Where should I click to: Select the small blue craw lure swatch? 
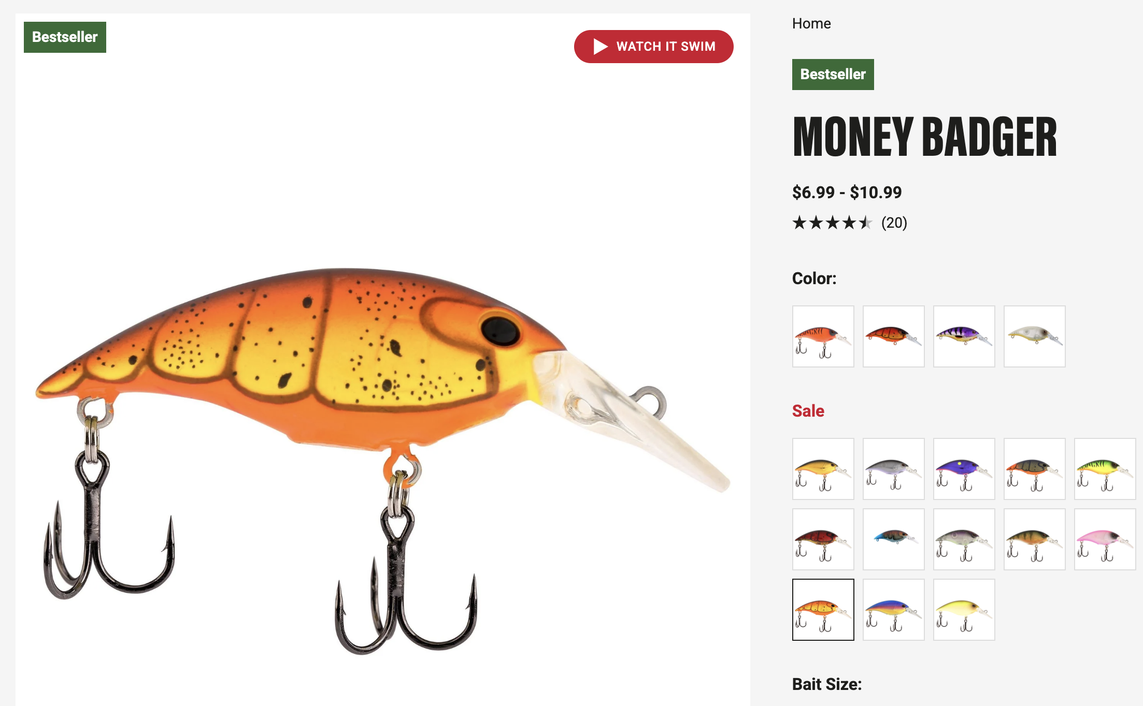click(x=893, y=539)
